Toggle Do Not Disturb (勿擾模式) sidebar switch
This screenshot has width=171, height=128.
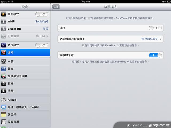click(x=42, y=45)
